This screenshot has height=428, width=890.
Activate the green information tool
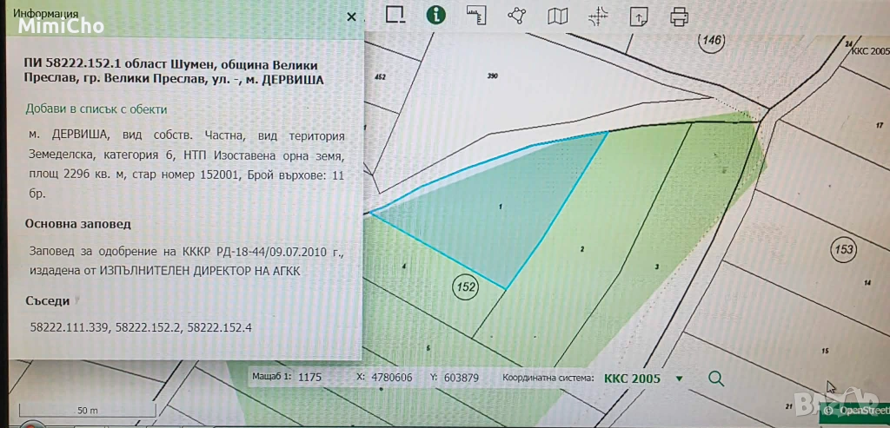(x=435, y=15)
